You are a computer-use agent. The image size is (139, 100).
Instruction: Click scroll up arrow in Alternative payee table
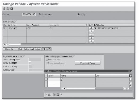click(130, 83)
